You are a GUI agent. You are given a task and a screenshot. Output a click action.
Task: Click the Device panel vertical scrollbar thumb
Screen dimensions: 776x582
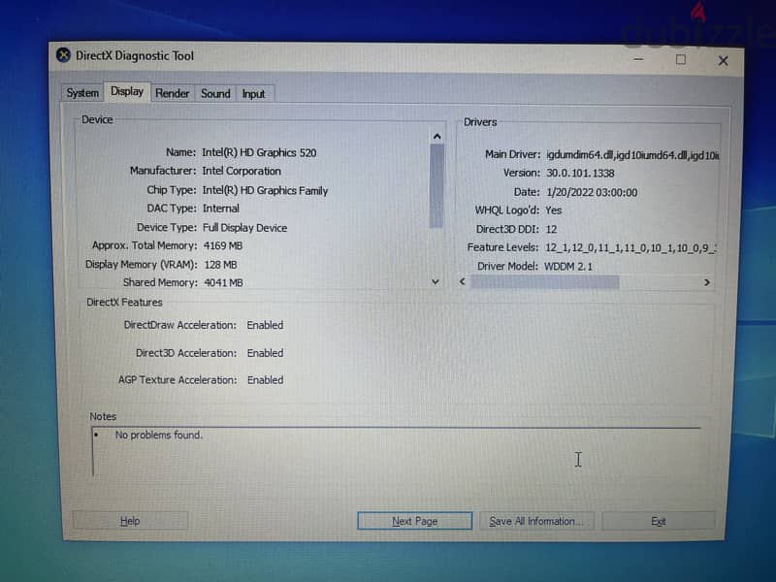(436, 185)
